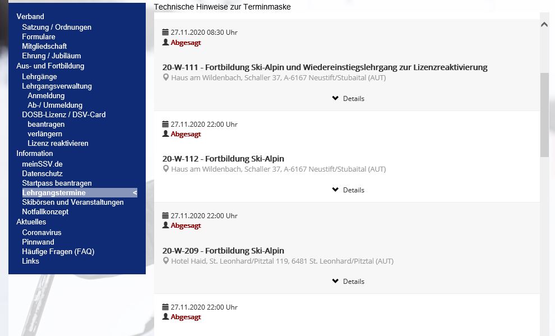Screen dimensions: 555x336
Task: Click person icon next to first Abgesagt
Action: click(x=165, y=43)
